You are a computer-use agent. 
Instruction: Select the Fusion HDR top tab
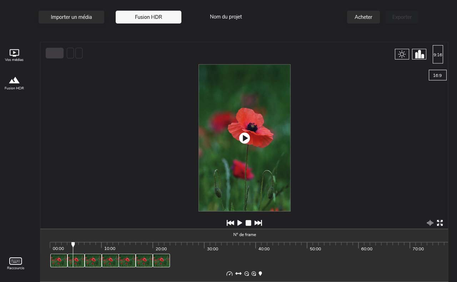point(149,17)
